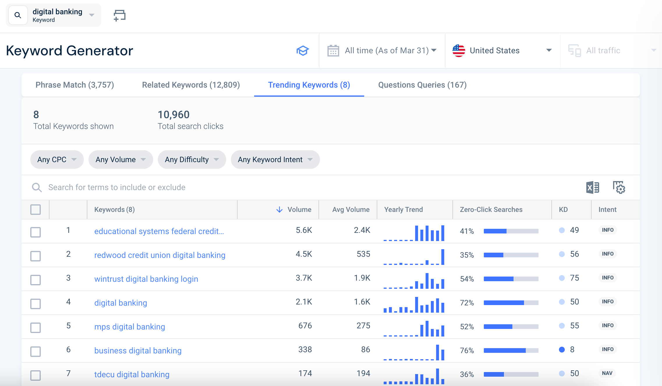
Task: Open the column settings icon
Action: point(619,187)
